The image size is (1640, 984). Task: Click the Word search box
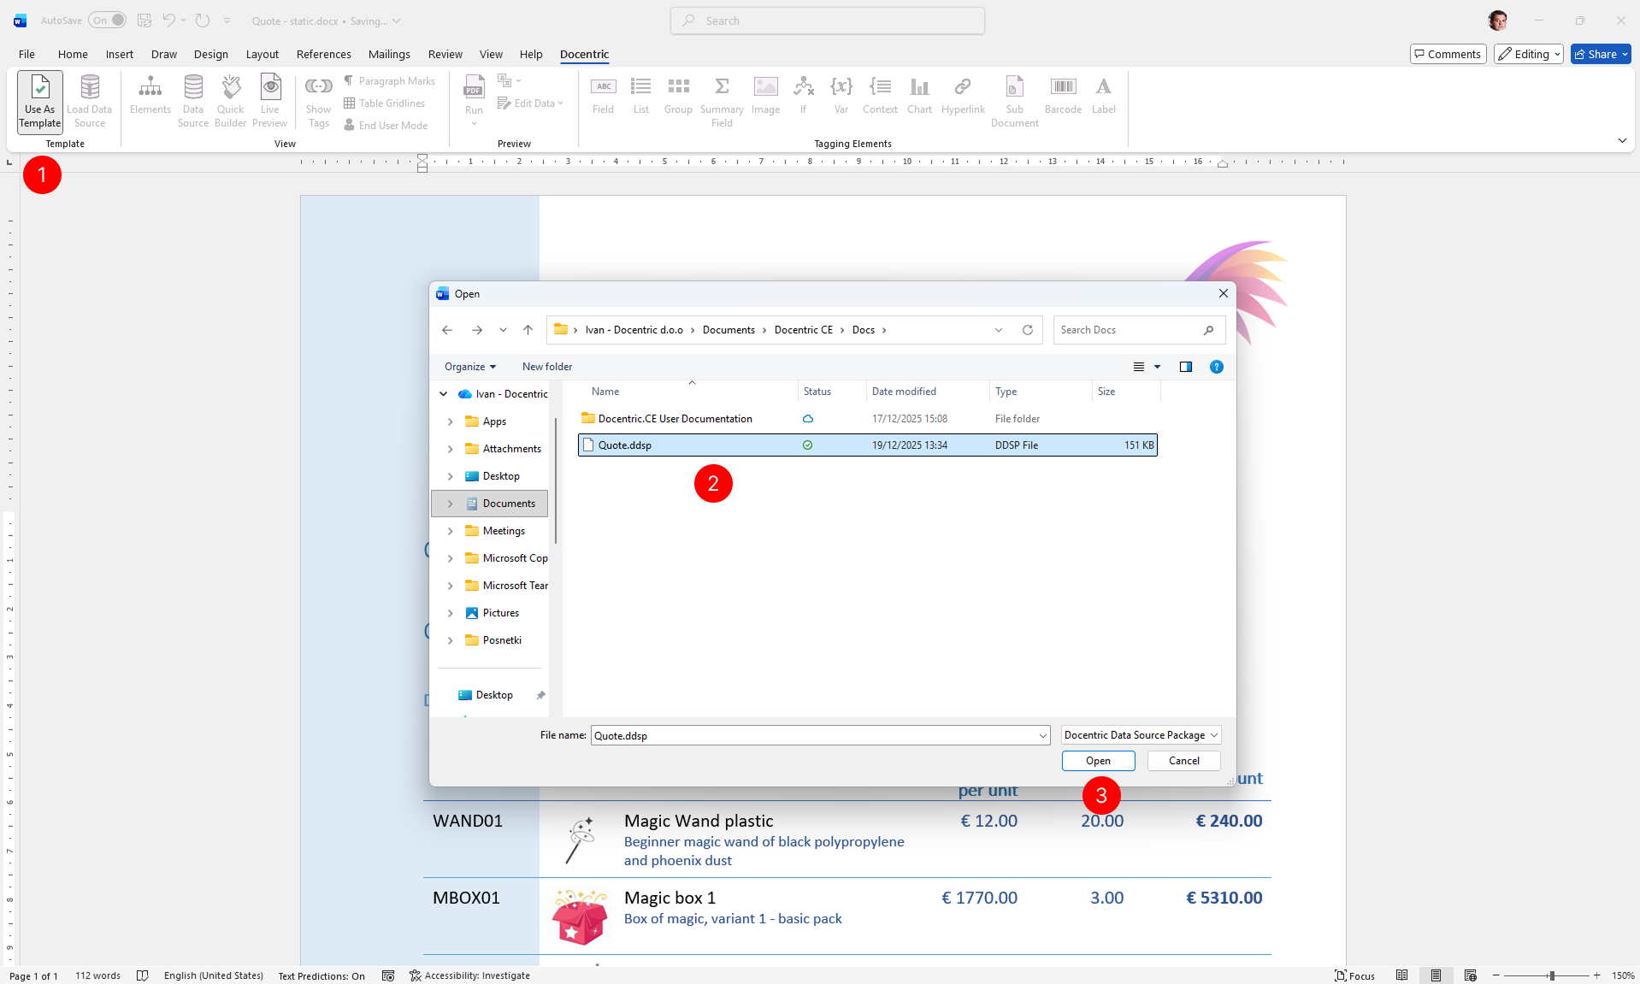828,21
